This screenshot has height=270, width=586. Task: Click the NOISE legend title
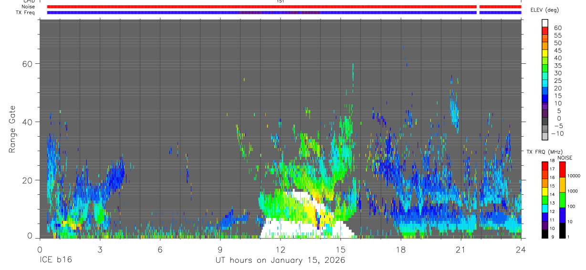coord(565,158)
